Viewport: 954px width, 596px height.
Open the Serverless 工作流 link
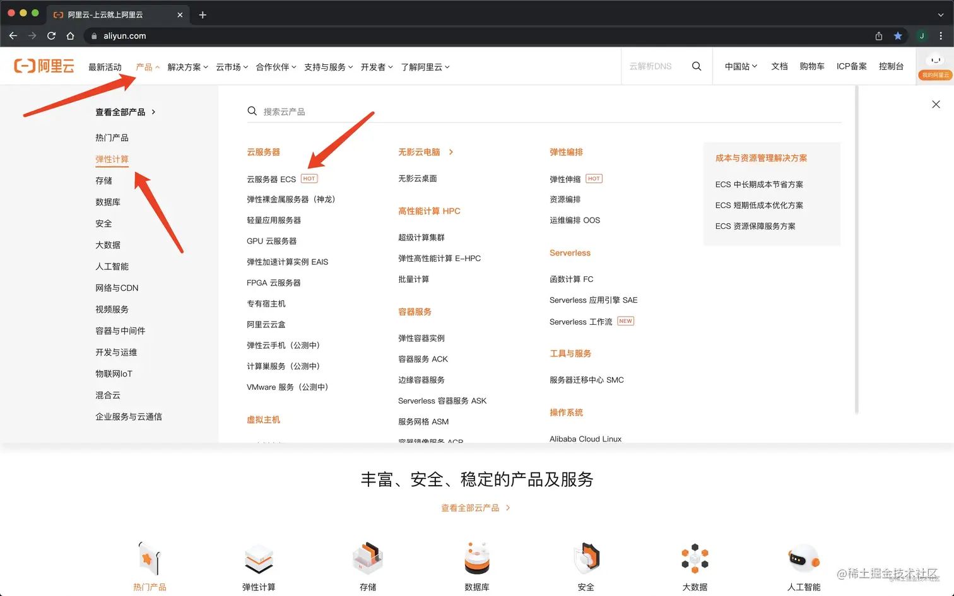580,322
